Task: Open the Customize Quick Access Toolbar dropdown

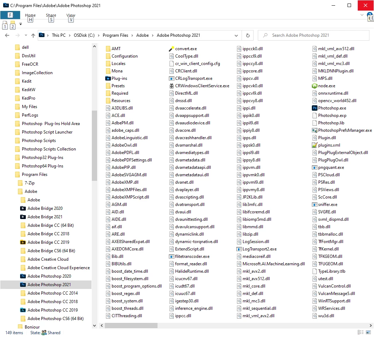Action: (x=21, y=24)
